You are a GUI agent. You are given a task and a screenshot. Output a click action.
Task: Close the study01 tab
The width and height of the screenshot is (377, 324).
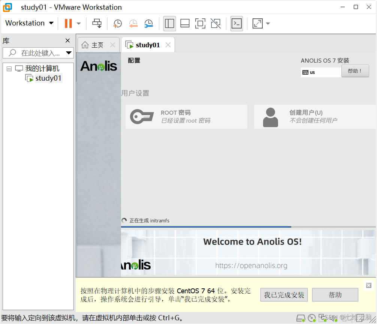[168, 45]
